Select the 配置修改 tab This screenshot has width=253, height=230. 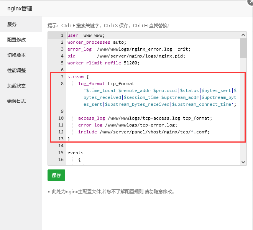click(21, 39)
